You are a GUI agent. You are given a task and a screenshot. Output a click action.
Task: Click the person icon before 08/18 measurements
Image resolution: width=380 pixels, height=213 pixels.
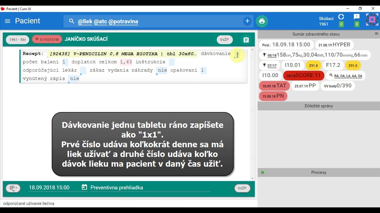(x=264, y=55)
